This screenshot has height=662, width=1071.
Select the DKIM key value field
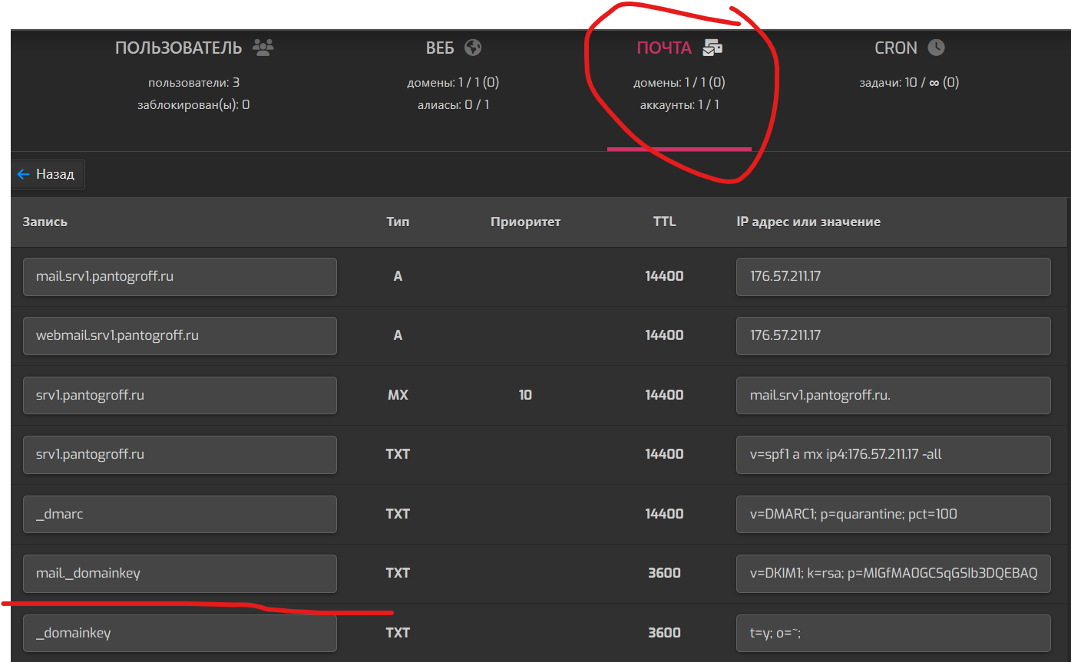[892, 573]
